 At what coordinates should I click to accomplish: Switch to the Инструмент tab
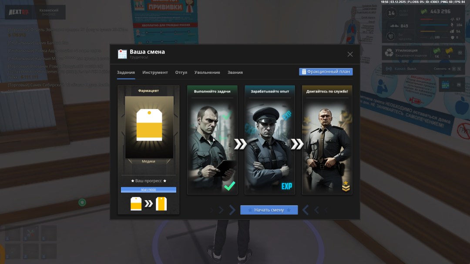[155, 73]
